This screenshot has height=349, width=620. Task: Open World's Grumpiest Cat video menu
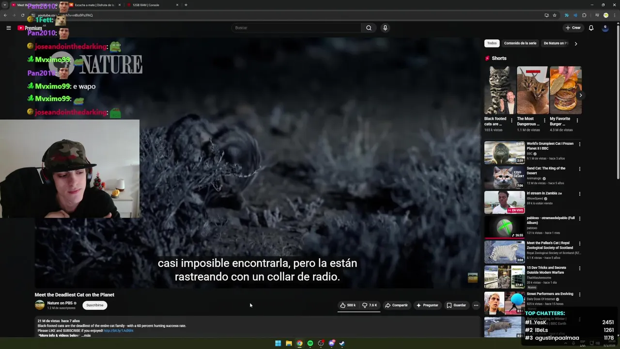click(x=579, y=144)
